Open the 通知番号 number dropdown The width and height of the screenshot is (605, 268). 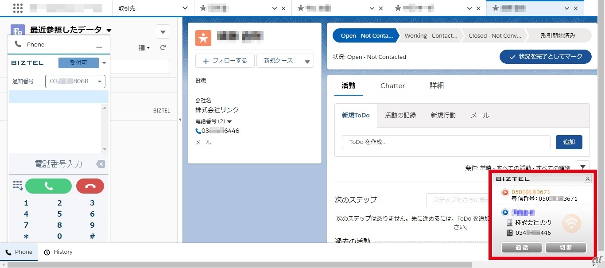[100, 82]
